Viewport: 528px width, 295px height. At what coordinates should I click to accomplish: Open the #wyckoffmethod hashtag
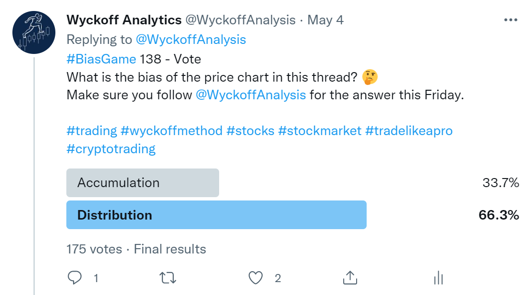click(x=172, y=131)
